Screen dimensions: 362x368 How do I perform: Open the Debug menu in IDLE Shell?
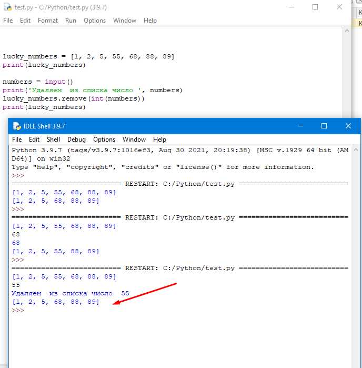click(x=76, y=140)
